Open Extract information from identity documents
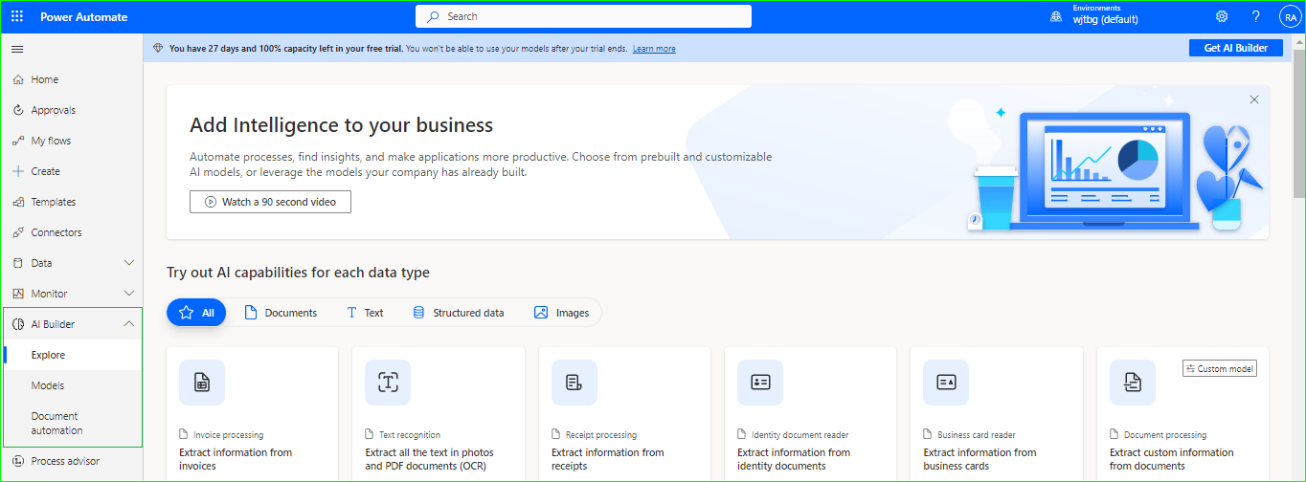This screenshot has width=1306, height=482. point(794,459)
